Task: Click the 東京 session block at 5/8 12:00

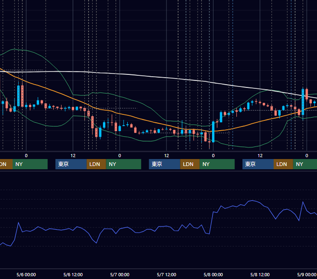Action: pyautogui.click(x=258, y=164)
